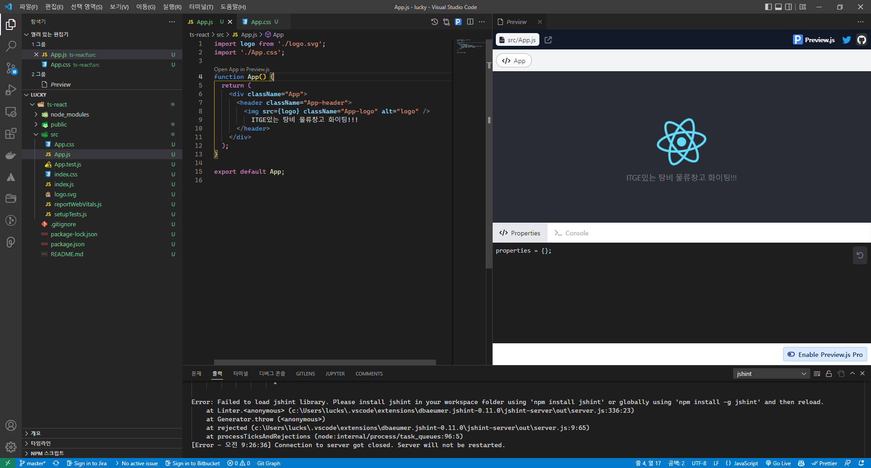The width and height of the screenshot is (871, 468).
Task: Toggle output auto-scroll lock icon
Action: tap(829, 374)
